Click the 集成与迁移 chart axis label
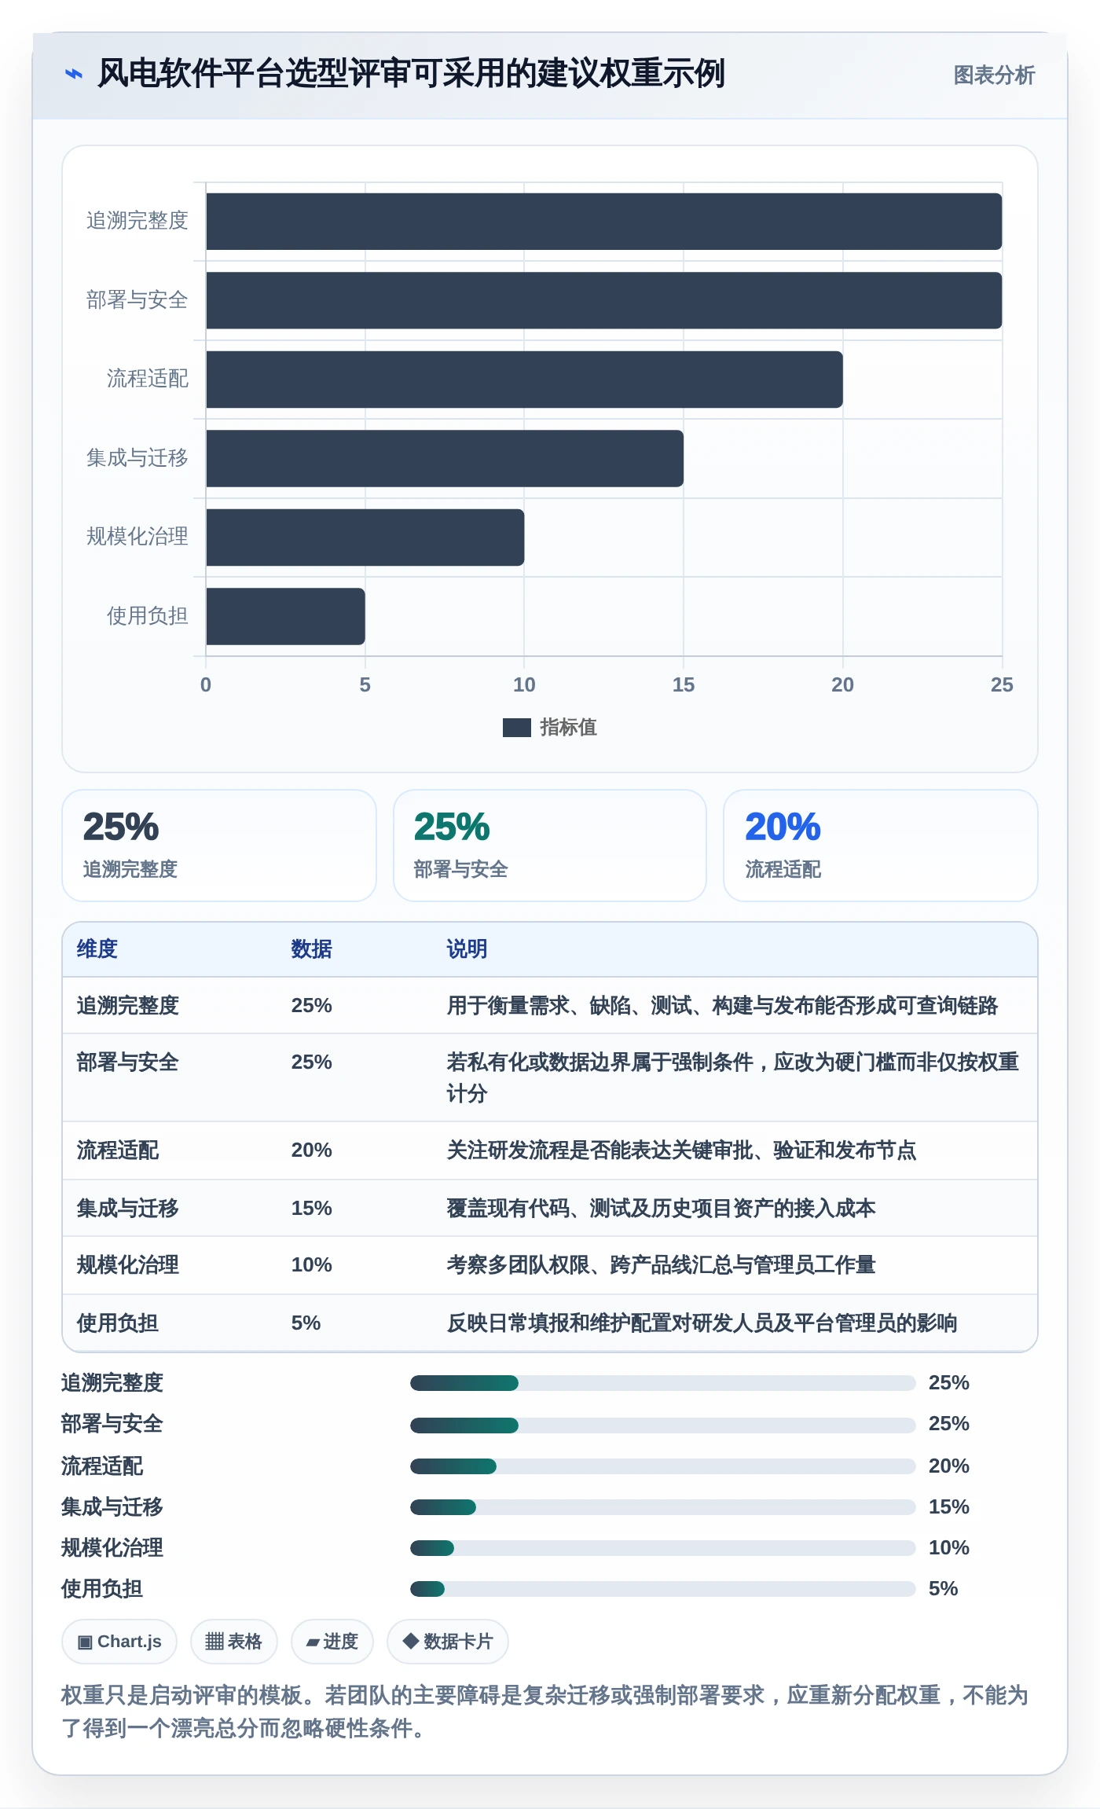1100x1809 pixels. tap(137, 458)
